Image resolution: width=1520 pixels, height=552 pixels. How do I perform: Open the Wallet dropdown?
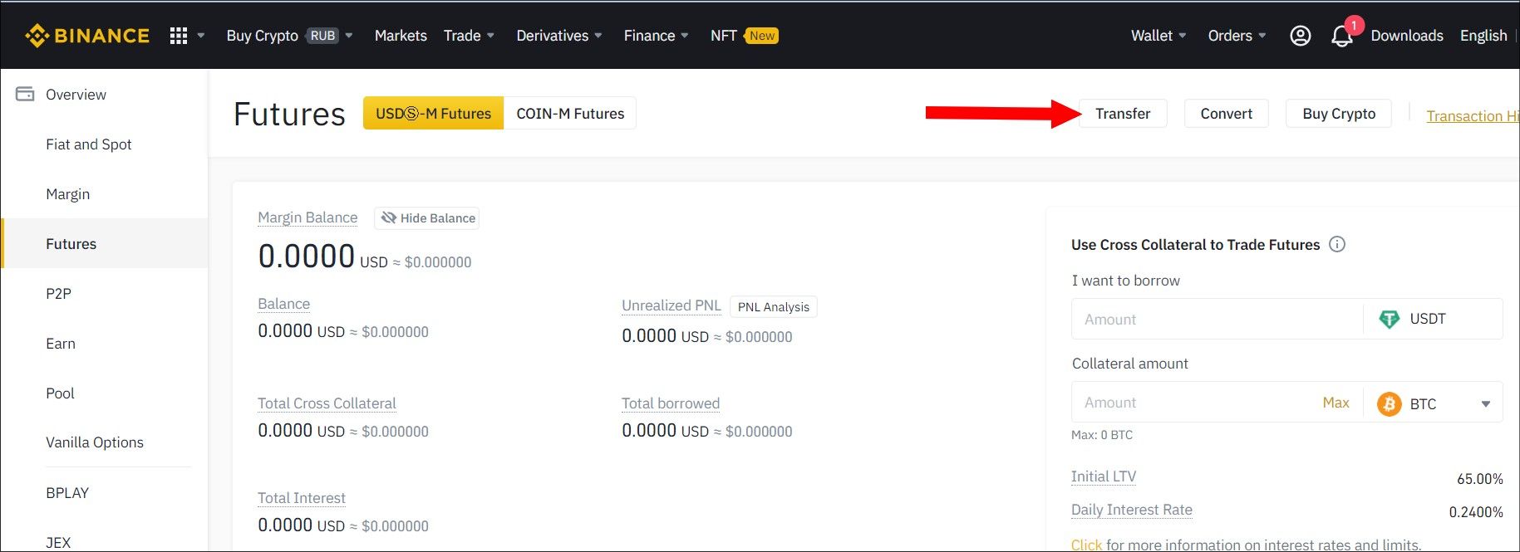1158,36
